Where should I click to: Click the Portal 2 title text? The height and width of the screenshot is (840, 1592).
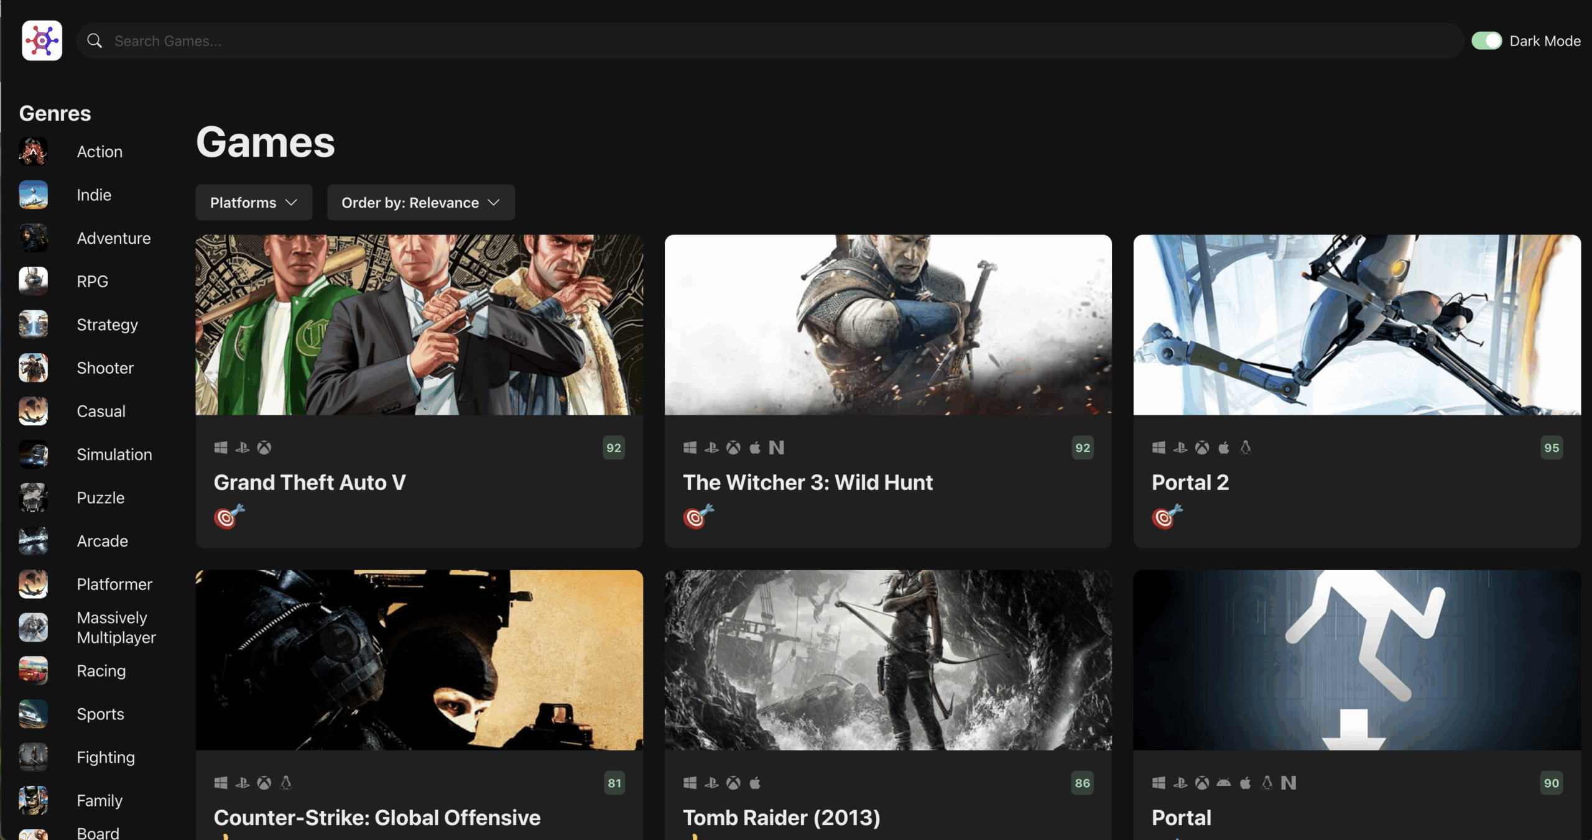point(1190,482)
